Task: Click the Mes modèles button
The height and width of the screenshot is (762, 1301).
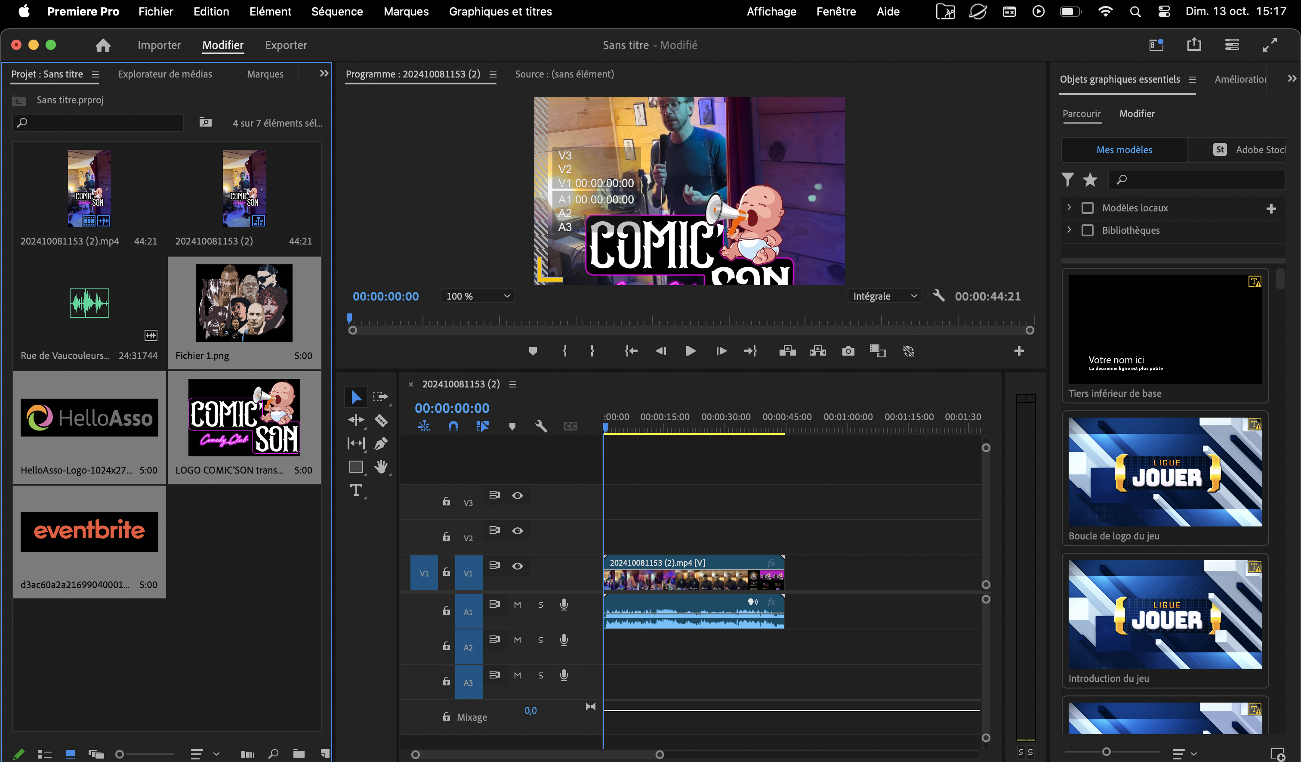Action: [x=1124, y=150]
